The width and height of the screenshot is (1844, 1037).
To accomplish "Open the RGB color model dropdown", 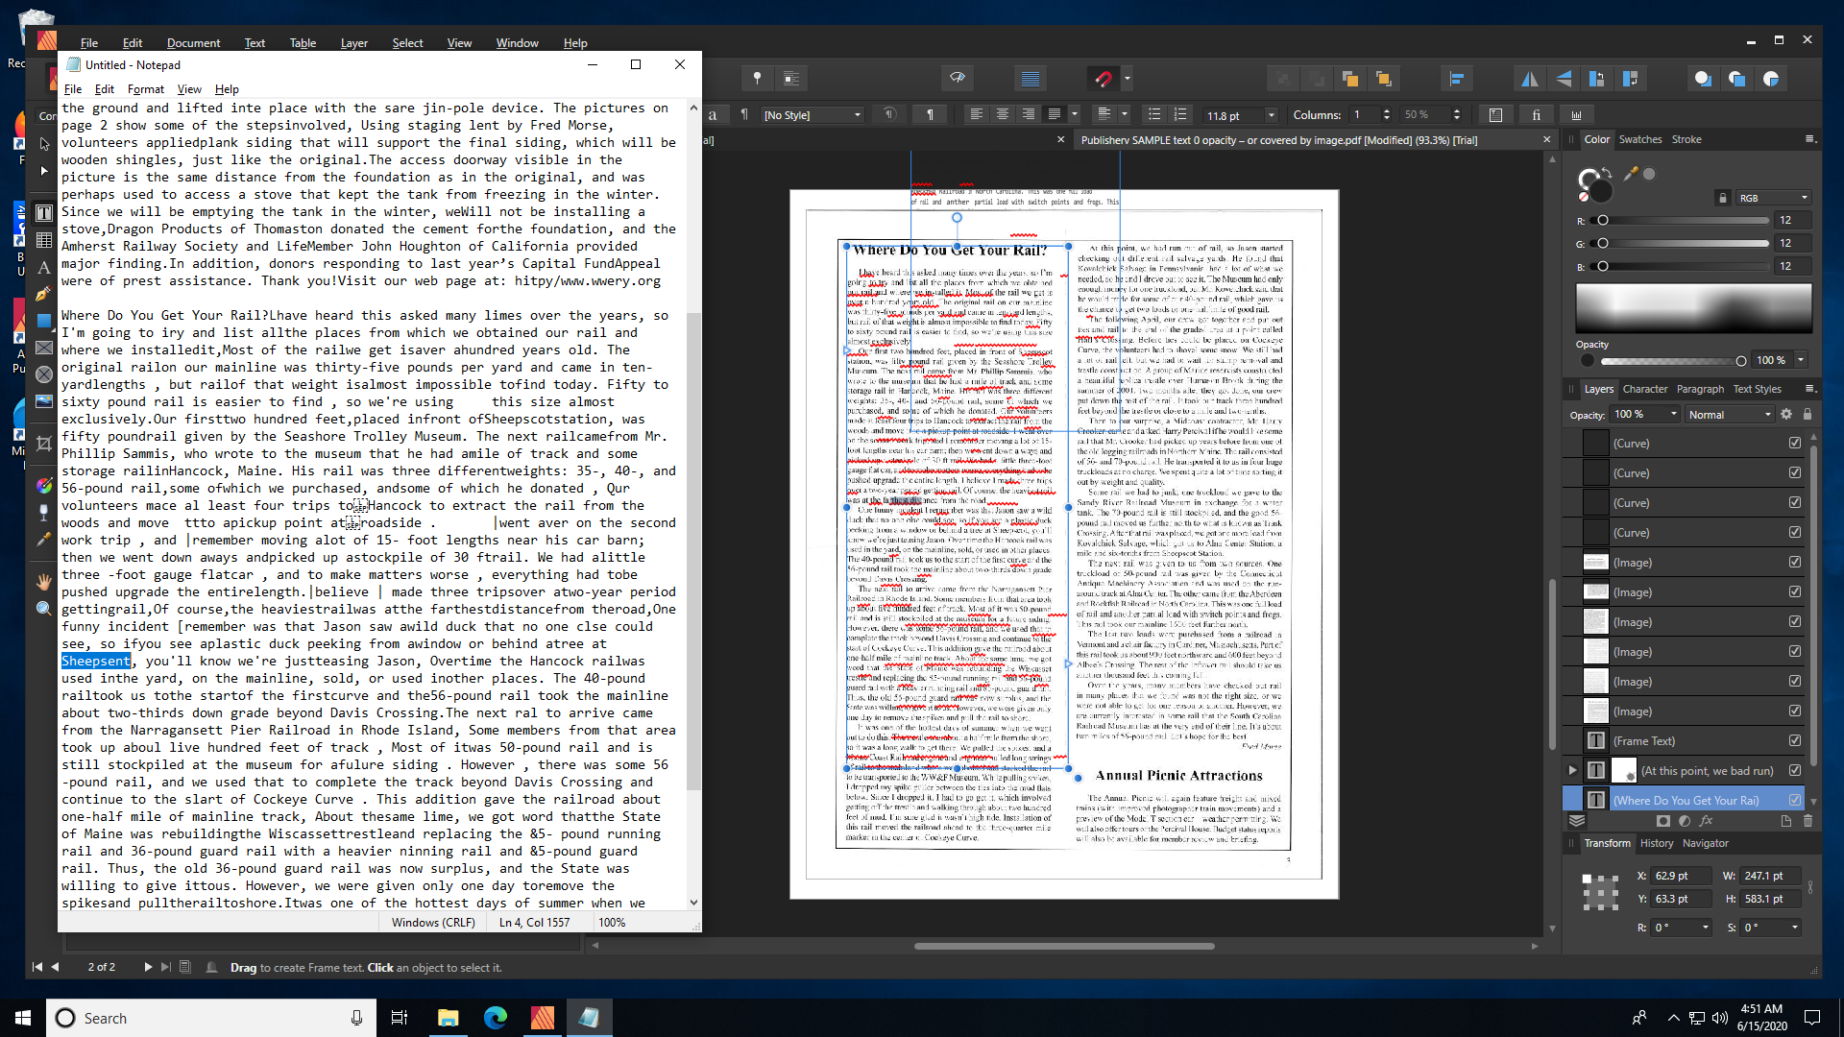I will [x=1773, y=198].
